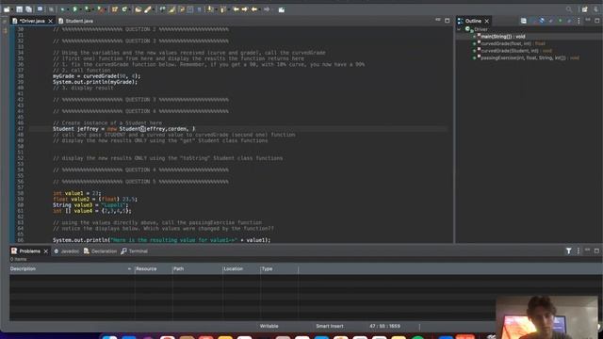The image size is (603, 339).
Task: Click the New file toolbar icon
Action: (x=7, y=9)
